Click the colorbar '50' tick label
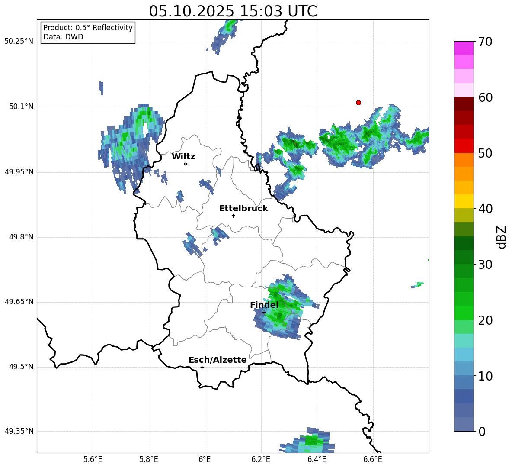 485,153
